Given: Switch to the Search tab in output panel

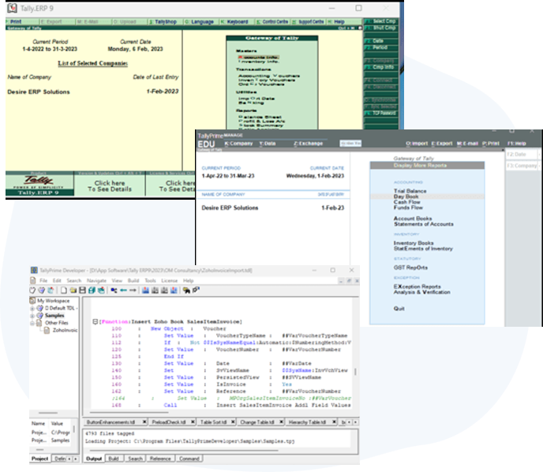Looking at the screenshot, I should coord(136,458).
